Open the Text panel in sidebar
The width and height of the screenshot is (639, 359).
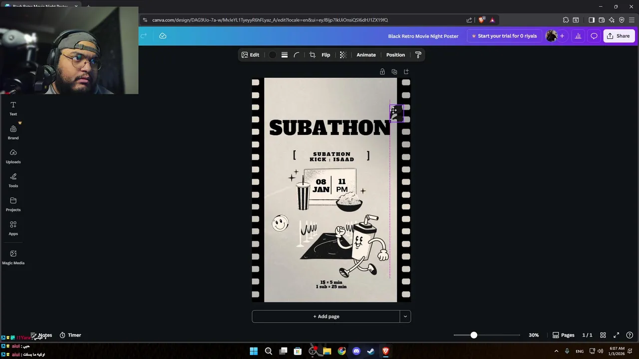tap(13, 108)
